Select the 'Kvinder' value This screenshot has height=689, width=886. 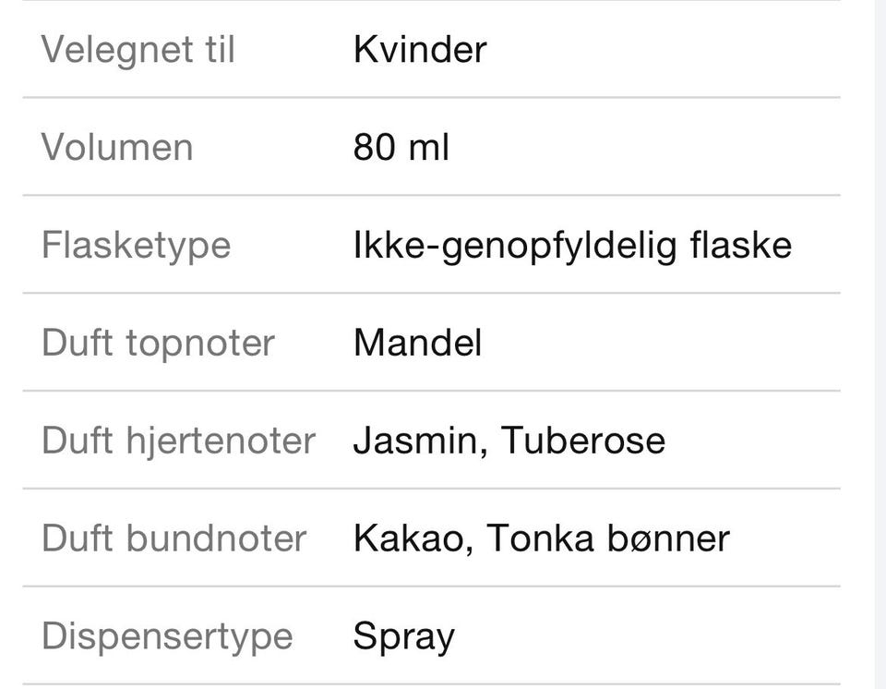tap(419, 49)
